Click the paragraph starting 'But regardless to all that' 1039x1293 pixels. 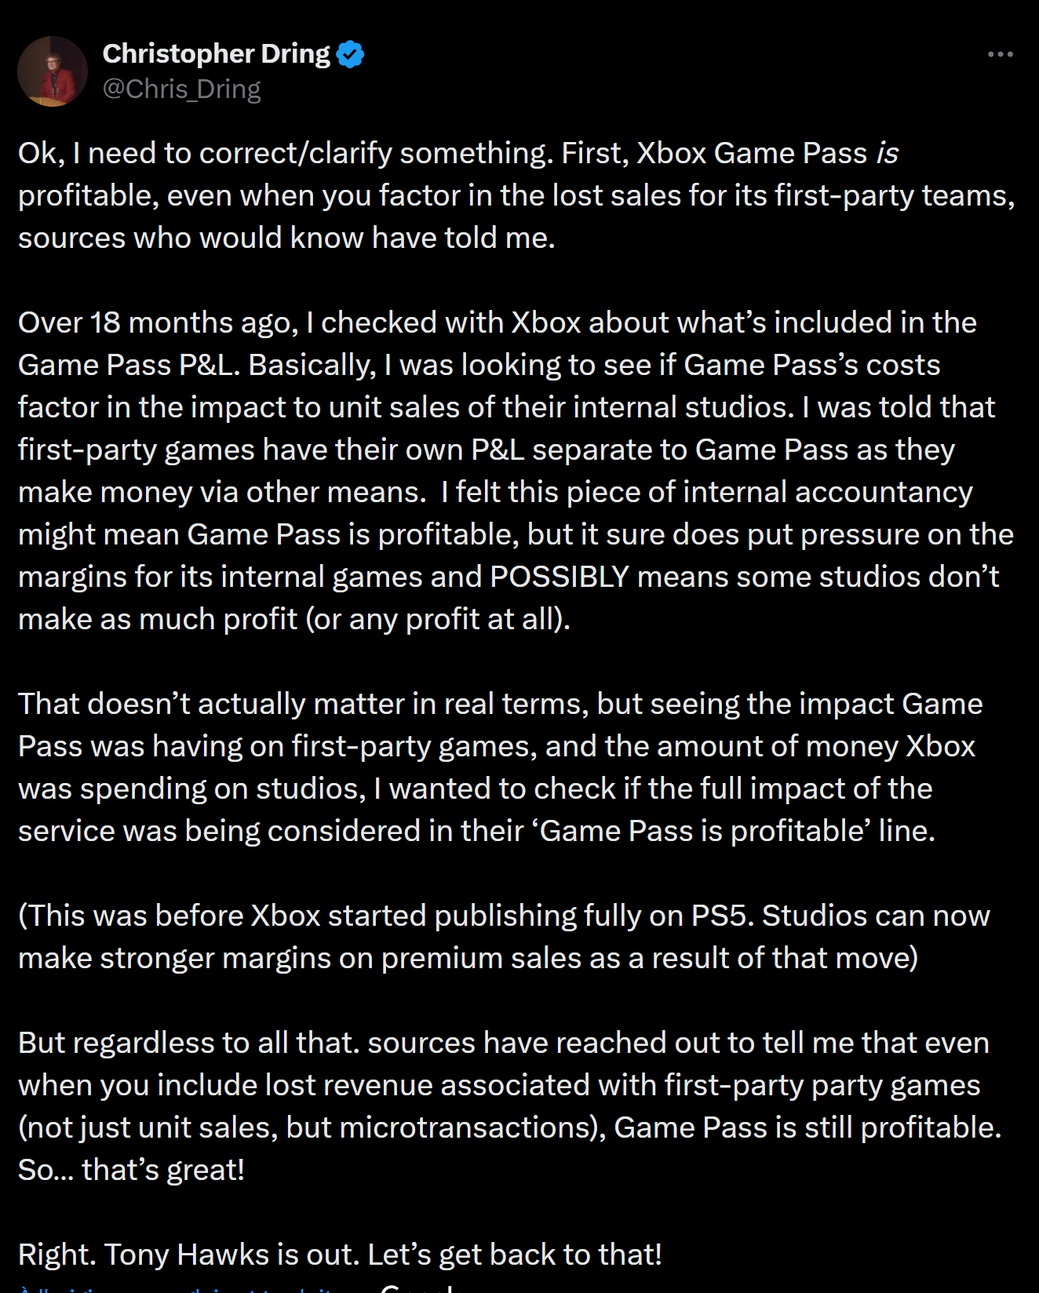(x=510, y=1106)
